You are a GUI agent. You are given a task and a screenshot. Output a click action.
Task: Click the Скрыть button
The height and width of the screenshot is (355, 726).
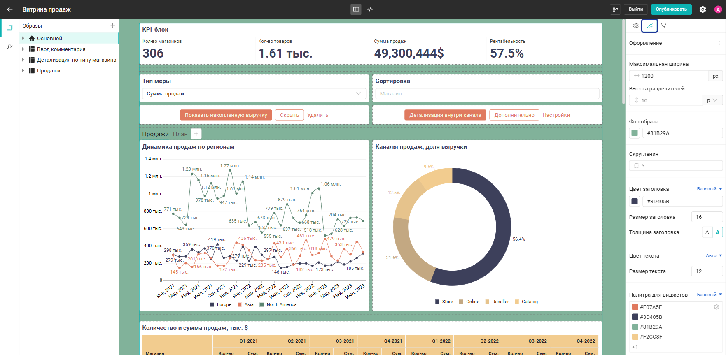point(289,115)
